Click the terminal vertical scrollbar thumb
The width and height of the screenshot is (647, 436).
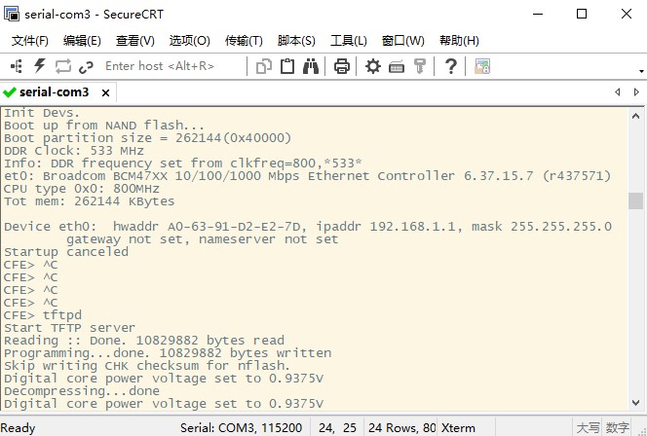[x=635, y=200]
